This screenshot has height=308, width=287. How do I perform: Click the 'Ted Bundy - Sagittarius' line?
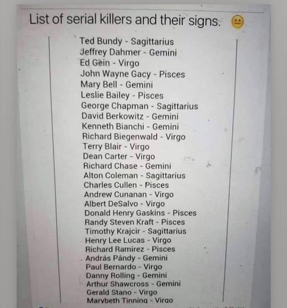pyautogui.click(x=127, y=41)
